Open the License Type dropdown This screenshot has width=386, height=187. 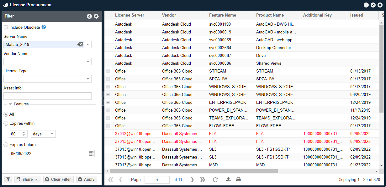(x=88, y=79)
